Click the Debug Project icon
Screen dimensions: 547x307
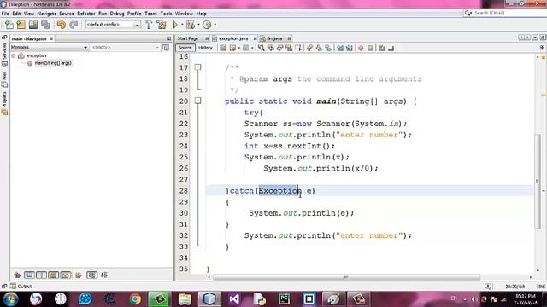(191, 25)
